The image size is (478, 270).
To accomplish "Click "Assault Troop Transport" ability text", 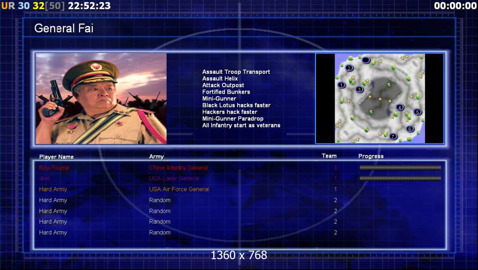I will (x=236, y=72).
